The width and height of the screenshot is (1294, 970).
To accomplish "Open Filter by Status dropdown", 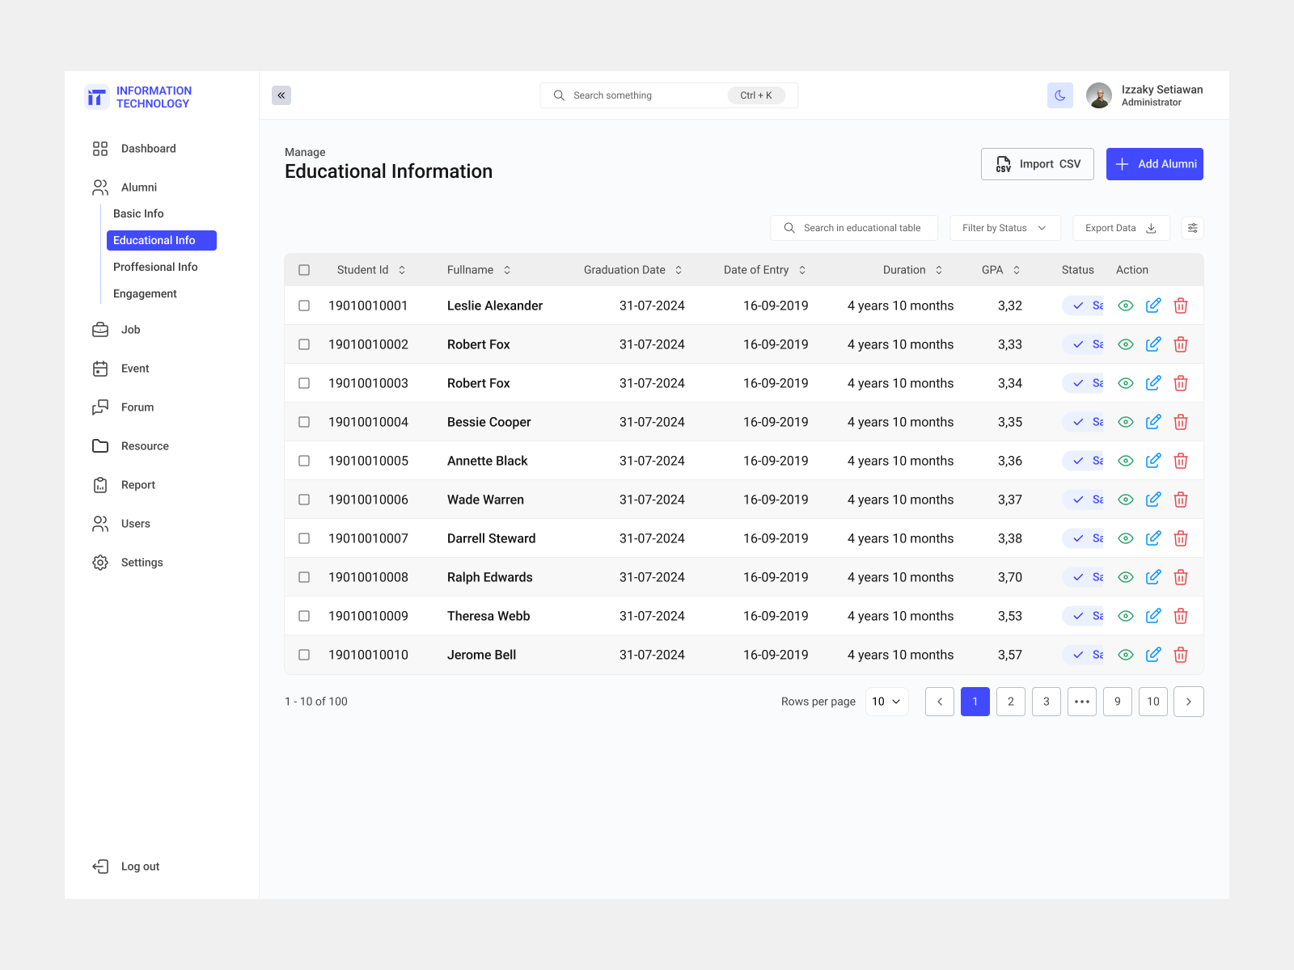I will 1004,228.
